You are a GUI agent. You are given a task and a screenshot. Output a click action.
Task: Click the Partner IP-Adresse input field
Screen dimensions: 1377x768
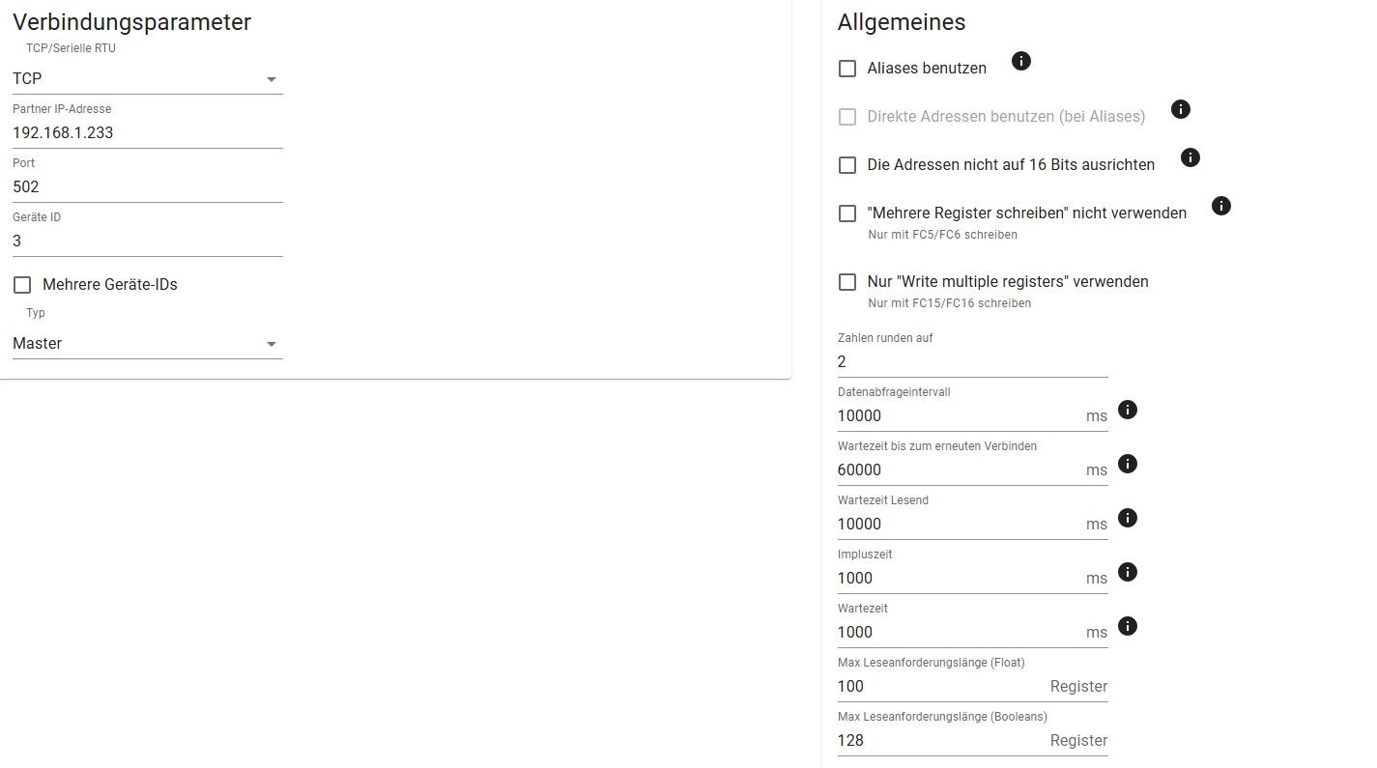coord(147,133)
